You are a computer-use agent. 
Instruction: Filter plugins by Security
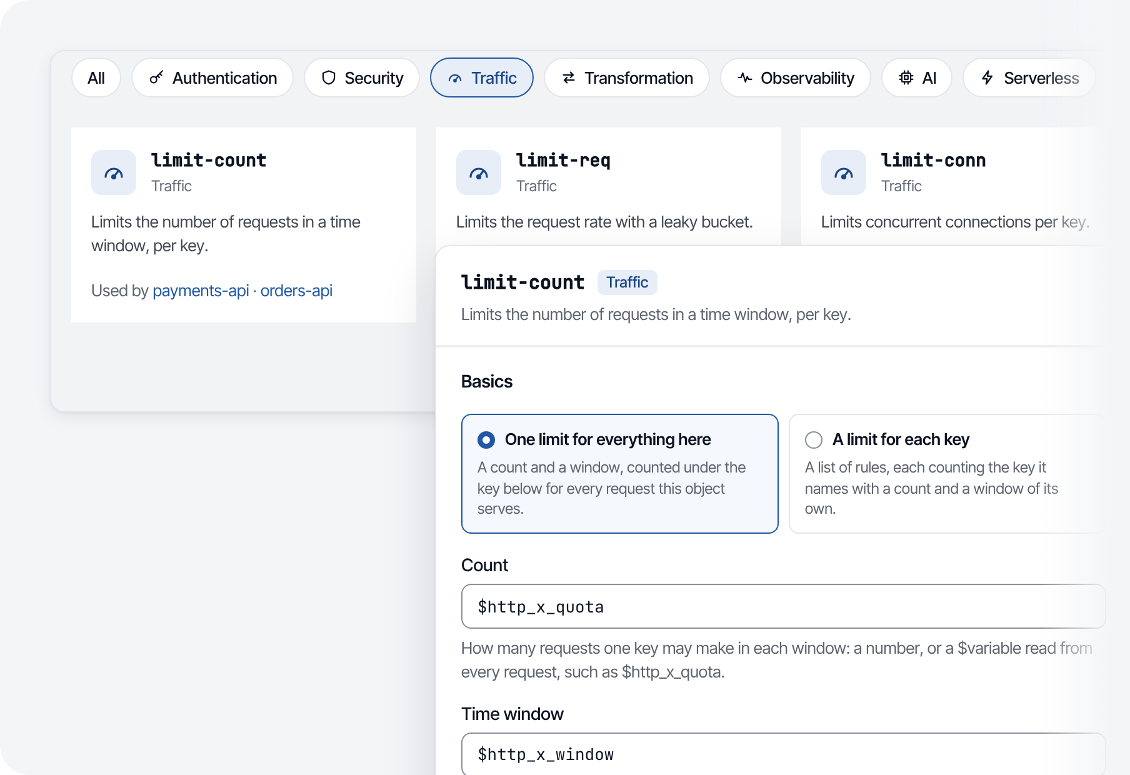tap(362, 77)
